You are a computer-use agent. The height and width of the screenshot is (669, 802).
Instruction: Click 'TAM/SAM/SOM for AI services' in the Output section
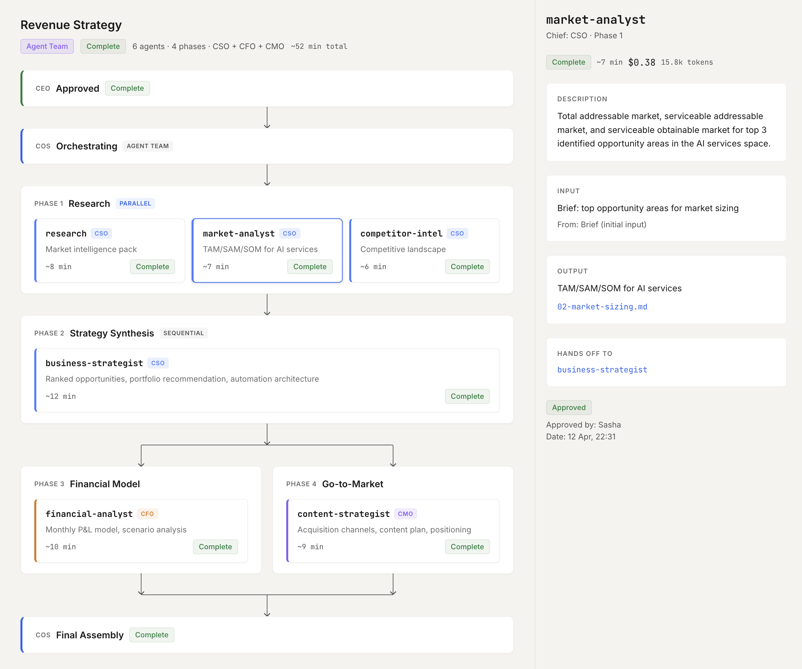(x=619, y=288)
